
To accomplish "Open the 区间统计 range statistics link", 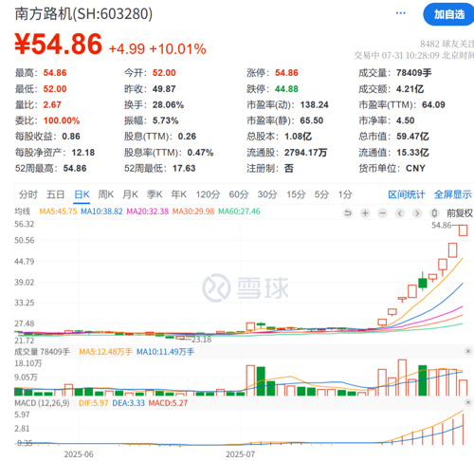I will click(407, 194).
